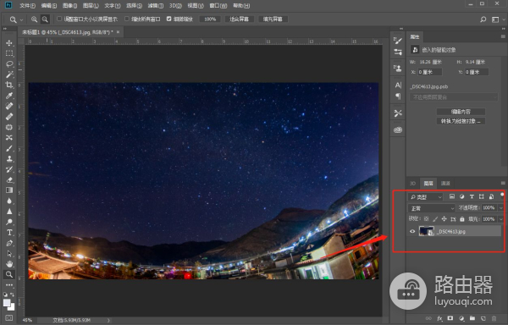The width and height of the screenshot is (508, 325).
Task: Open the Brush Settings panel icon
Action: coord(398,52)
